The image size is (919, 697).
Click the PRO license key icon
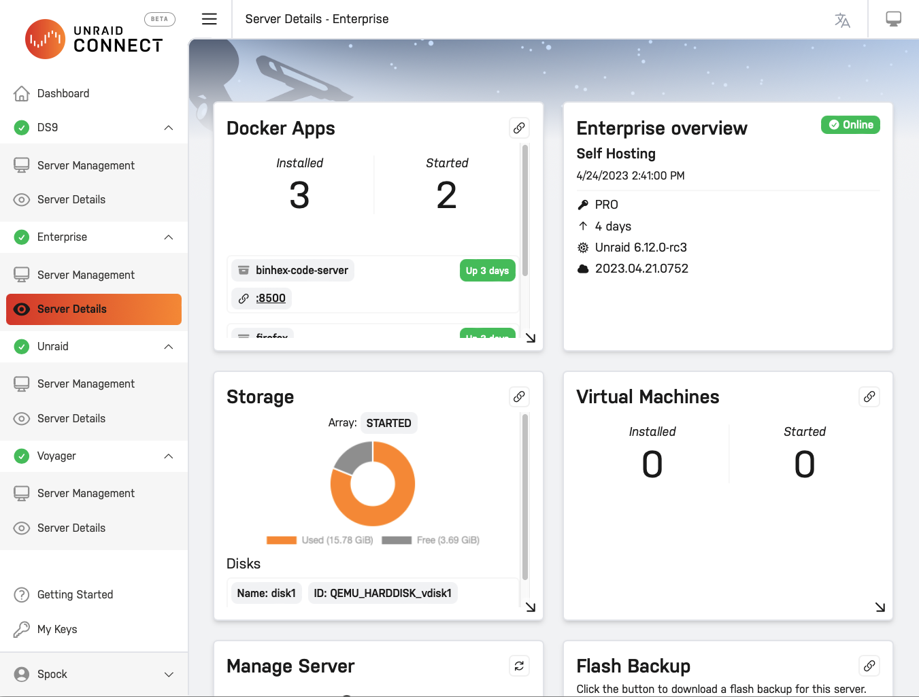click(583, 205)
